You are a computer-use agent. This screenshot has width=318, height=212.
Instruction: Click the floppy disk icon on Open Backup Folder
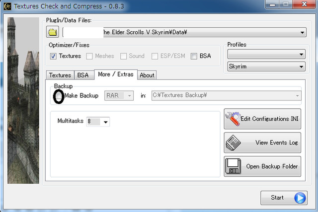[x=233, y=166]
